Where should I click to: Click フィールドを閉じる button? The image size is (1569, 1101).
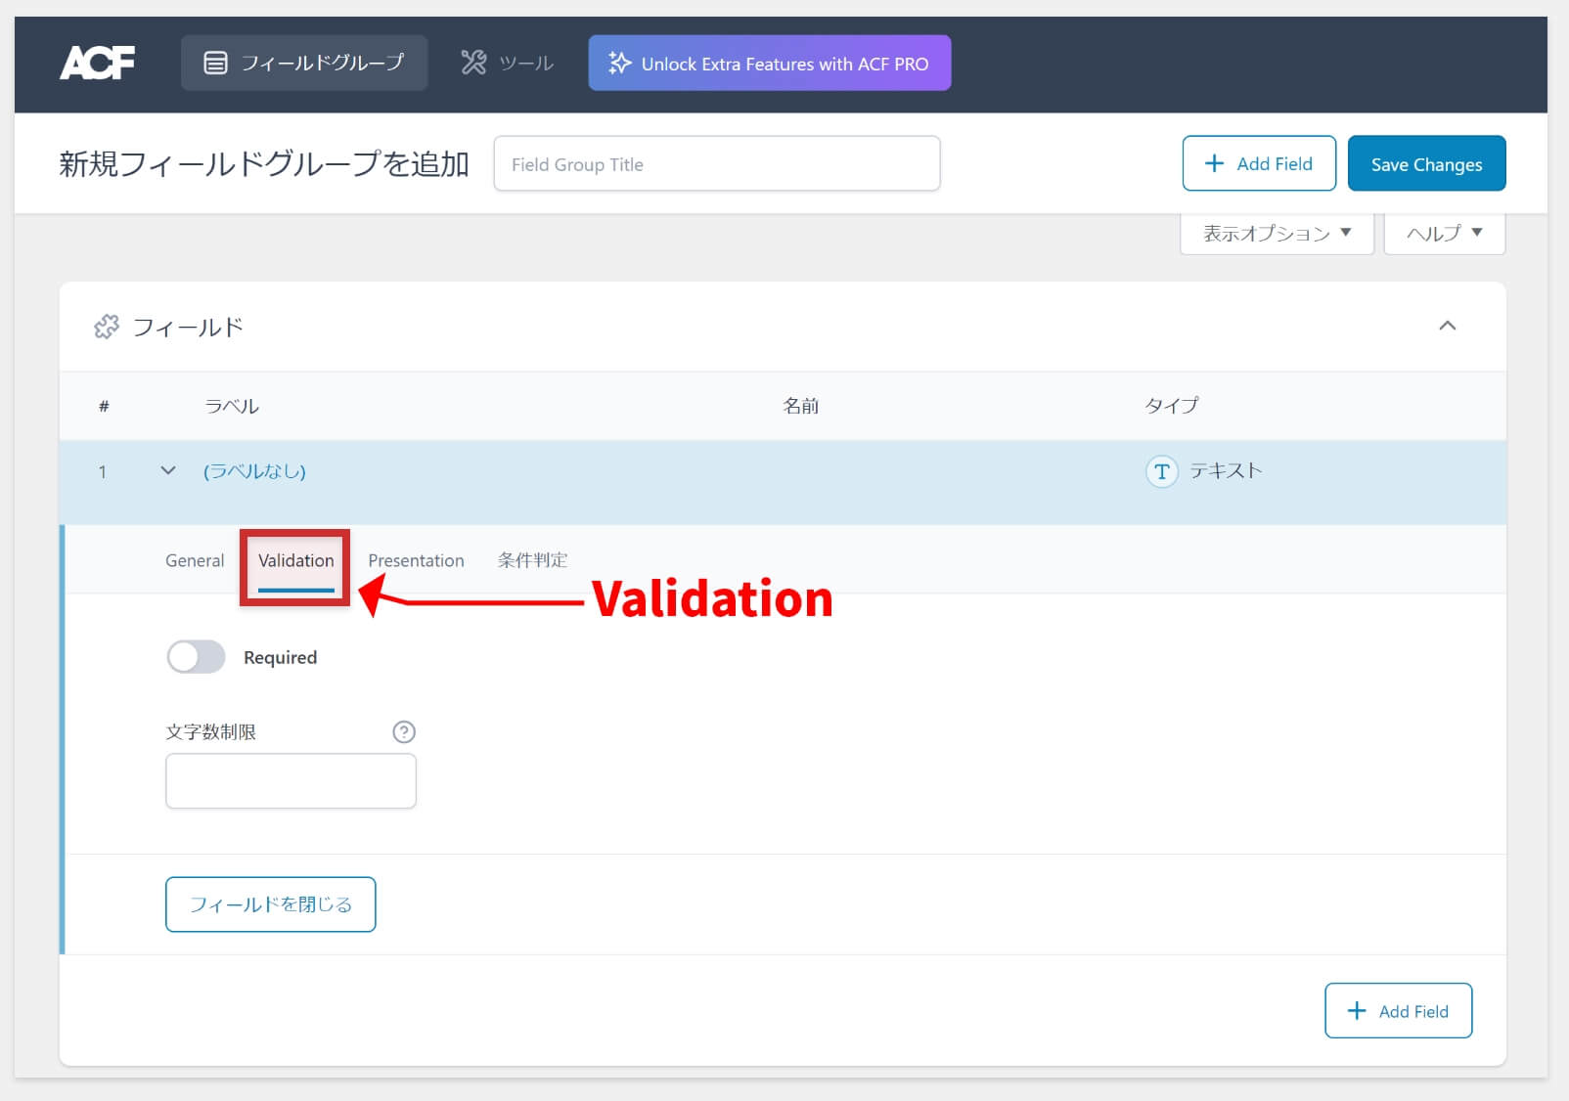click(270, 904)
